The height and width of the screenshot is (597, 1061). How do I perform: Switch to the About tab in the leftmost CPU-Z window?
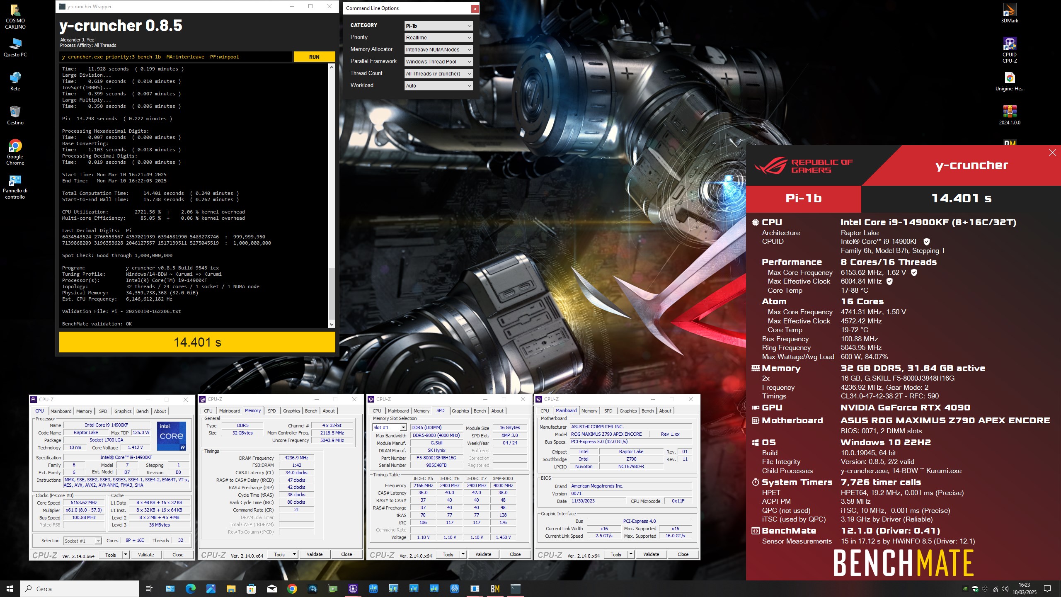pyautogui.click(x=160, y=411)
